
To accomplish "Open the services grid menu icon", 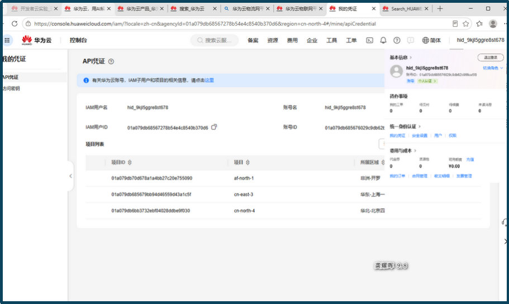I will 7,40.
